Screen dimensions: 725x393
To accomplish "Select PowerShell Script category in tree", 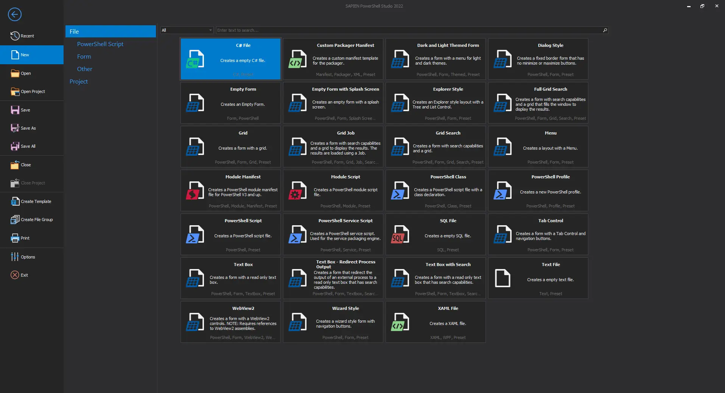I will pyautogui.click(x=100, y=44).
